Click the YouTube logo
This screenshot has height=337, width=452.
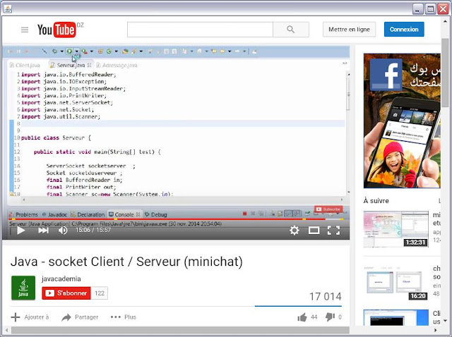click(x=57, y=30)
